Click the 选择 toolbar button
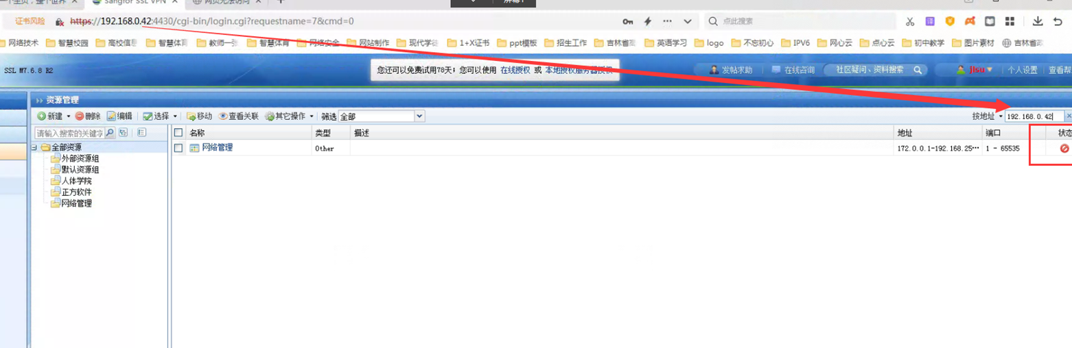Viewport: 1072px width, 348px height. point(156,116)
